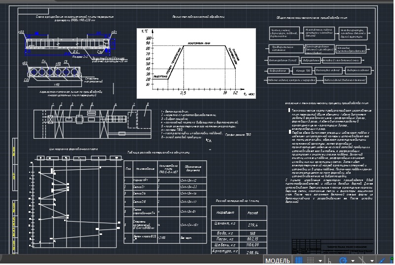Select the '279,4' cement value cell
This screenshot has width=395, height=265.
[x=253, y=225]
